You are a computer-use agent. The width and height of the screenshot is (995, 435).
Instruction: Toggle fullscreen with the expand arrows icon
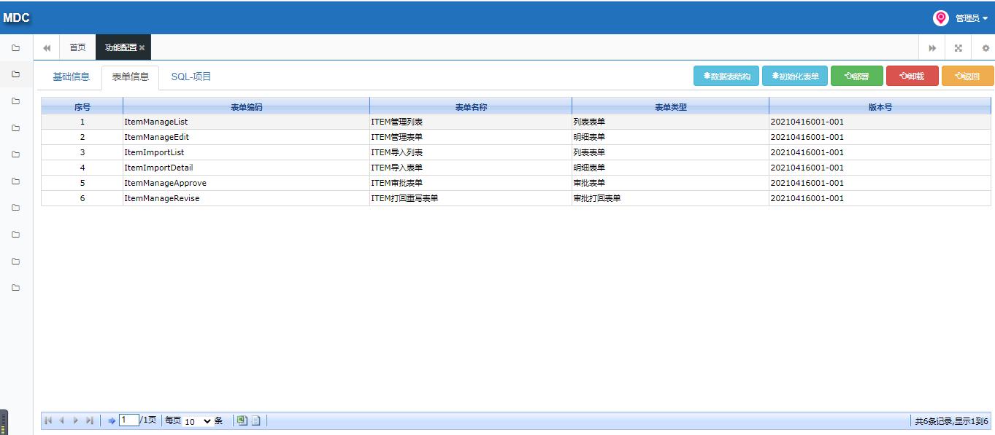(x=958, y=48)
